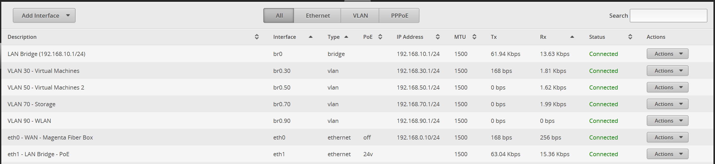Sort interfaces by Status
Viewport: 715px width, 164px height.
tap(630, 36)
